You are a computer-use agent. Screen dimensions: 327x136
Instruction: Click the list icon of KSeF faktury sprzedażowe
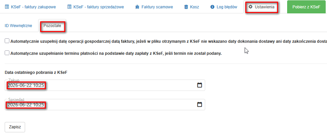pos(69,7)
